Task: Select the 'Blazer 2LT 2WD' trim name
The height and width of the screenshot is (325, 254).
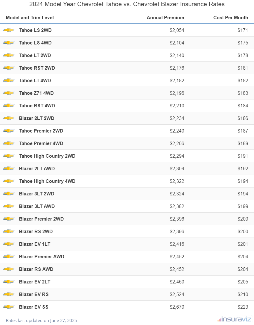Action: [x=36, y=118]
